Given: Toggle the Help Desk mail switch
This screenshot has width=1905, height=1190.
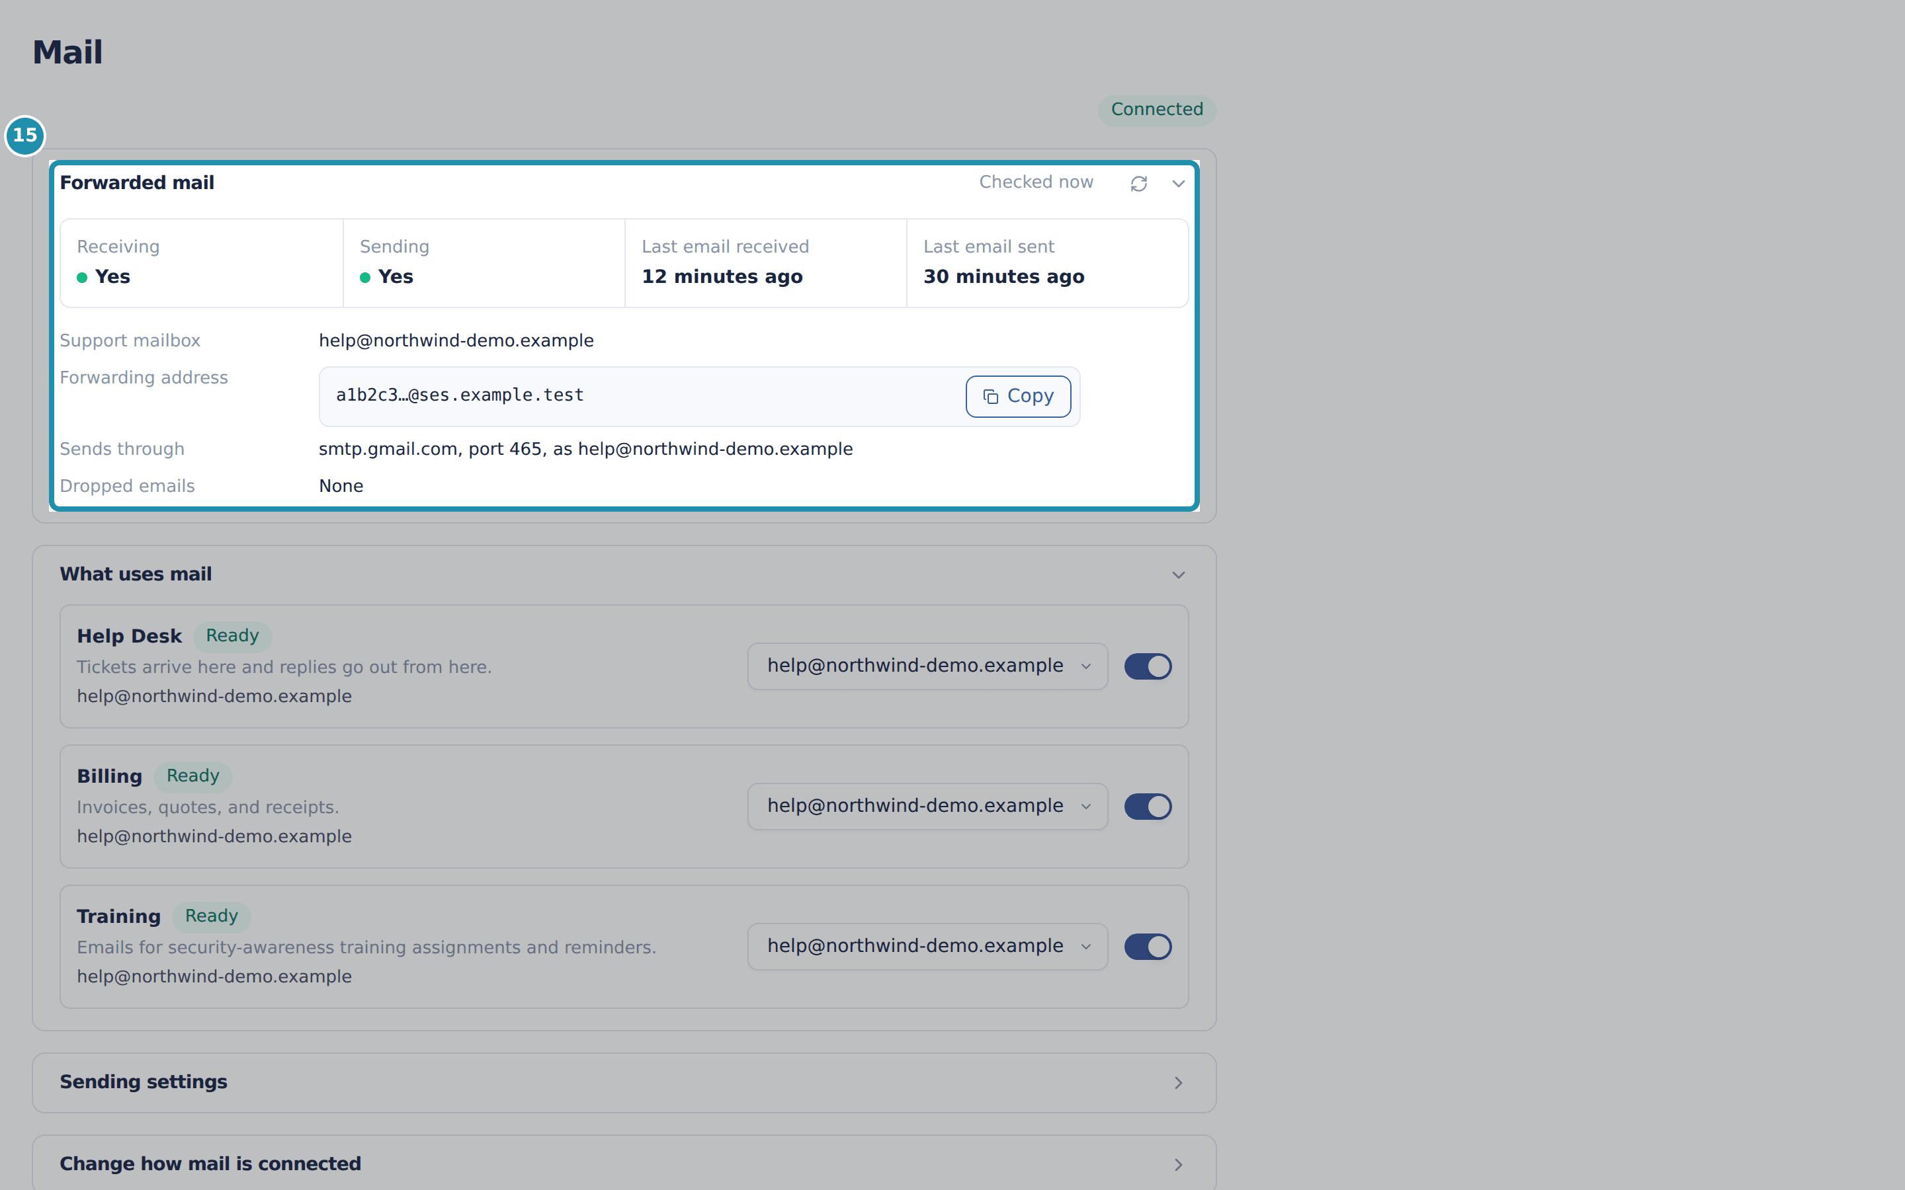Looking at the screenshot, I should [1147, 666].
